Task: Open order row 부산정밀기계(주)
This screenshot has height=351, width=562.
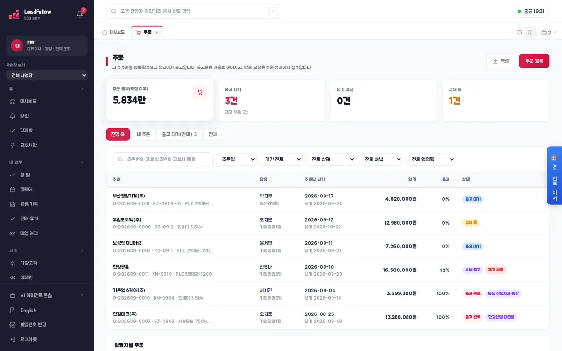Action: pos(327,199)
